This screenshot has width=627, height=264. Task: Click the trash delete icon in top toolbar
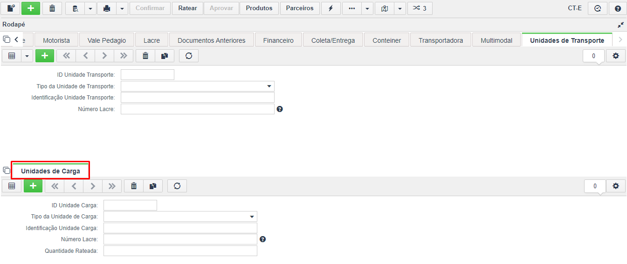click(52, 8)
